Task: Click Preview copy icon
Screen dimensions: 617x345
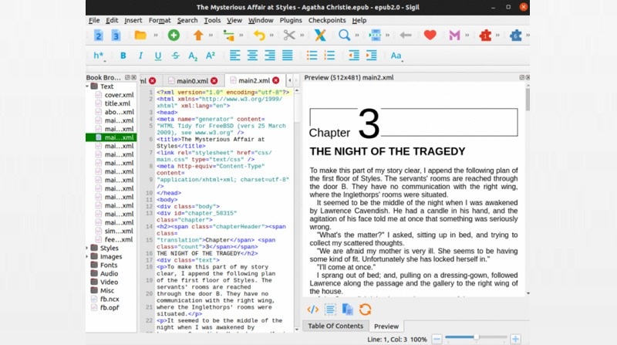Action: [348, 309]
